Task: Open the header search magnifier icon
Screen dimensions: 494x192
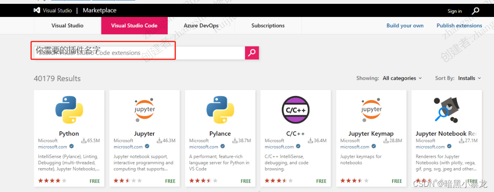Action: (x=475, y=11)
